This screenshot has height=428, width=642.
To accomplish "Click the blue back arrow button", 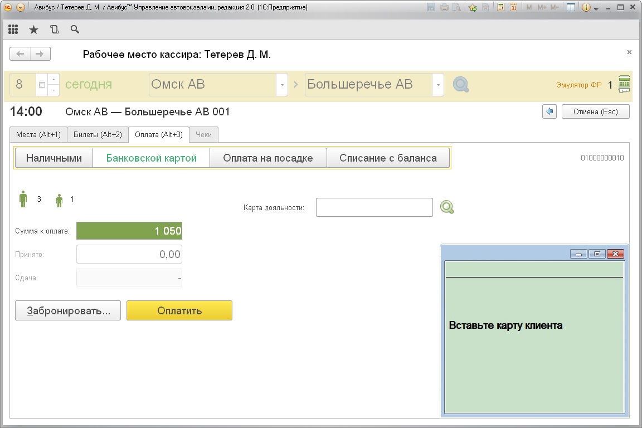I will coord(549,111).
